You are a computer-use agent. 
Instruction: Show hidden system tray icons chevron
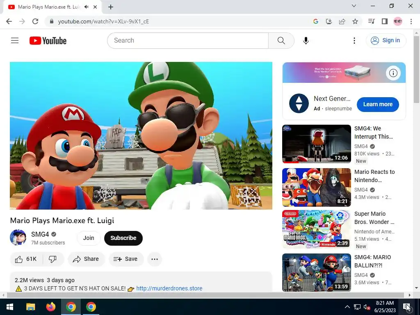coord(347,307)
